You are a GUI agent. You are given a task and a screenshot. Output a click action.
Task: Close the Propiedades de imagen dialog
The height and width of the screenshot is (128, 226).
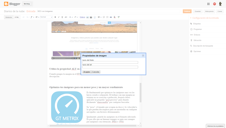click(x=143, y=55)
